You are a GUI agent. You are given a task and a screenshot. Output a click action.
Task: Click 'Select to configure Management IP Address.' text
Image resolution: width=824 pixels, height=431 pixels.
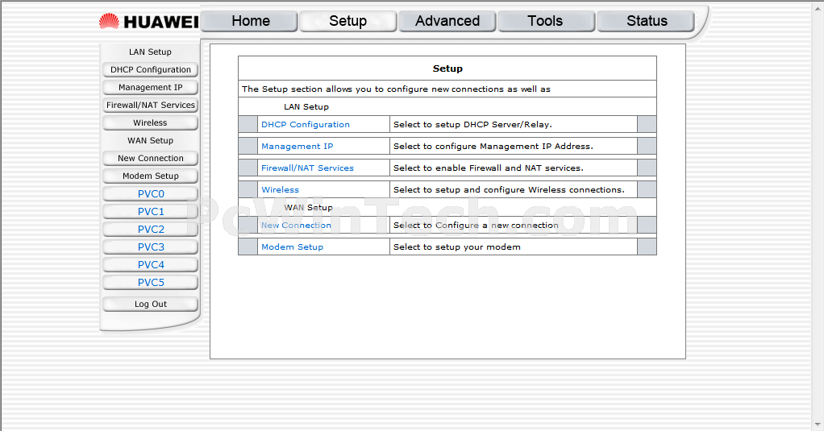pos(493,147)
